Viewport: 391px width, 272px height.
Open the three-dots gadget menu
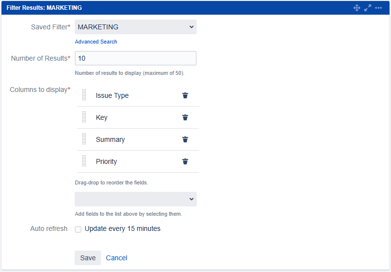[x=378, y=8]
